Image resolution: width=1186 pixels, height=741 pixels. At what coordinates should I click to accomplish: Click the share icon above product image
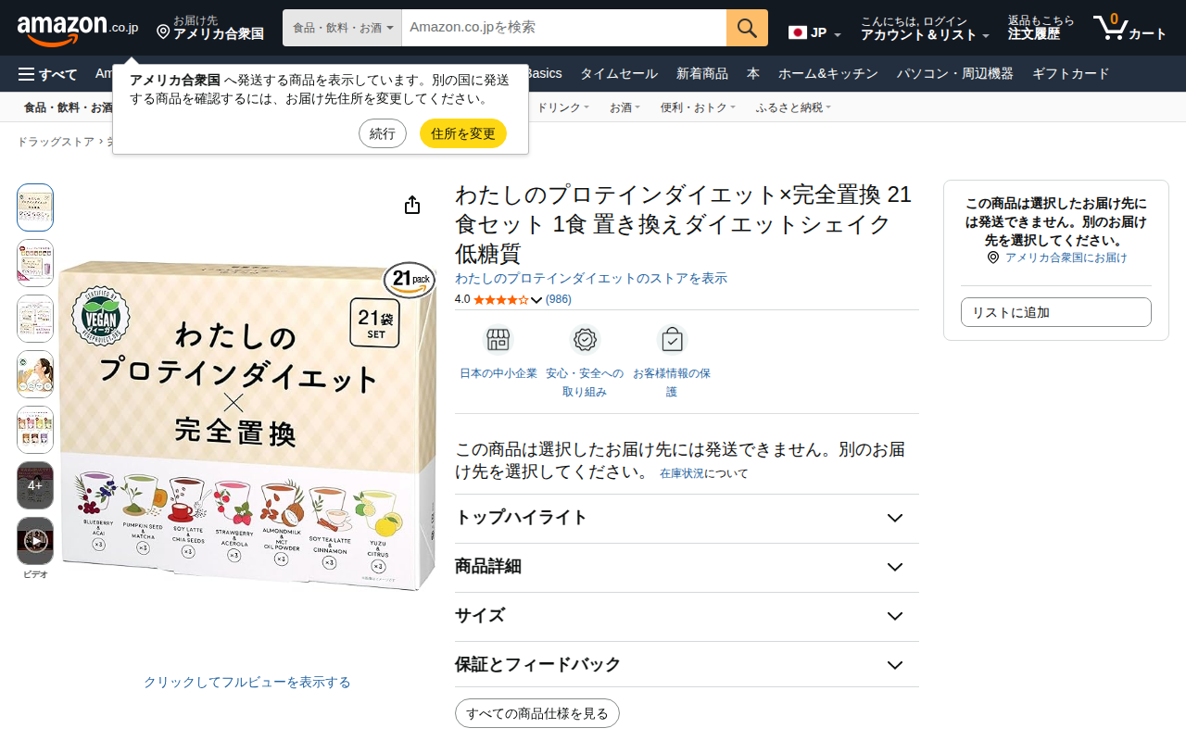(x=412, y=206)
